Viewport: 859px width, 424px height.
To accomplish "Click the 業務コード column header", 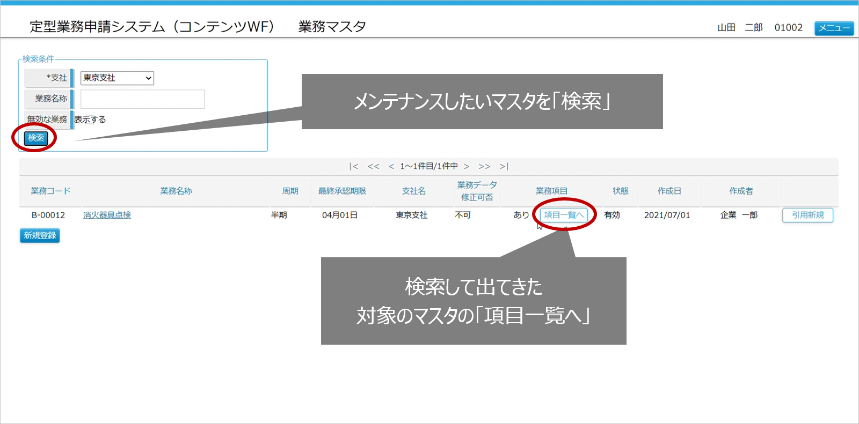I will pos(50,191).
